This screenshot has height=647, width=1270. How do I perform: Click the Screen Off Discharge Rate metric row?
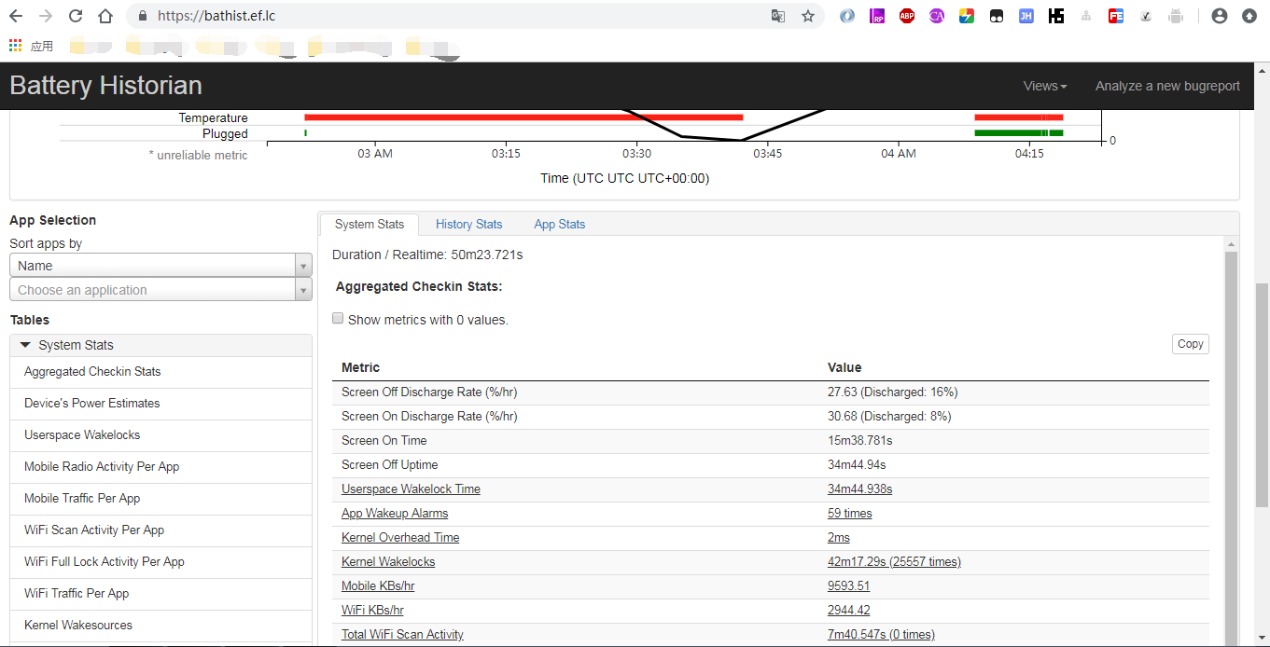770,392
